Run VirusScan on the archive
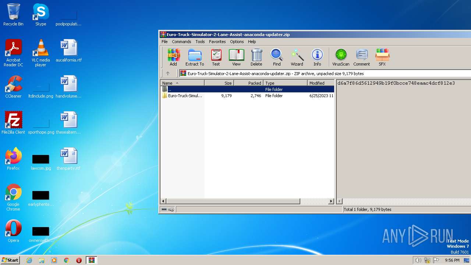 (341, 57)
